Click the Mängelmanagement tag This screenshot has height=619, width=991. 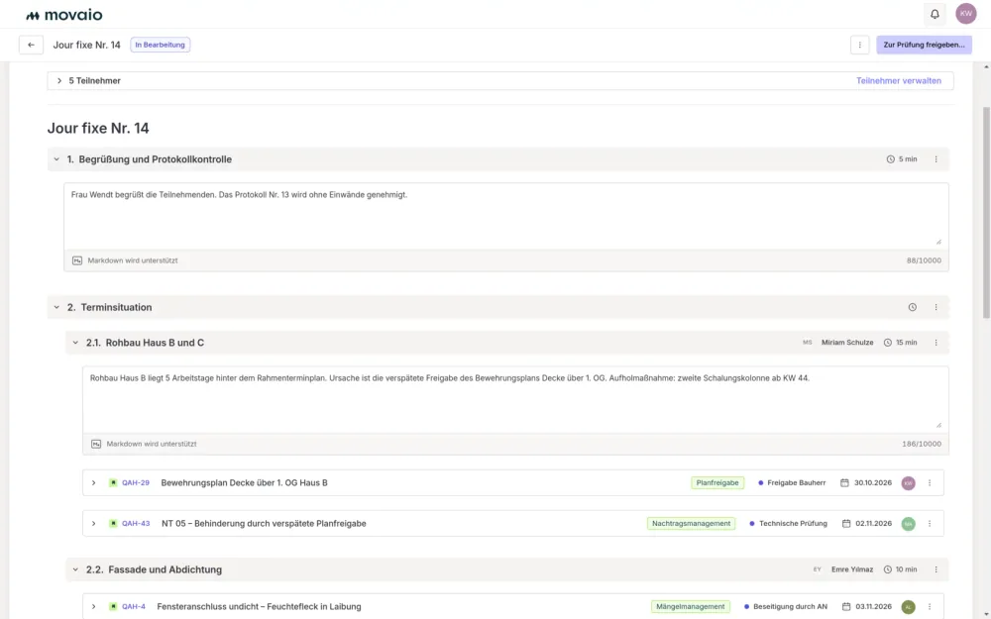[x=690, y=607]
